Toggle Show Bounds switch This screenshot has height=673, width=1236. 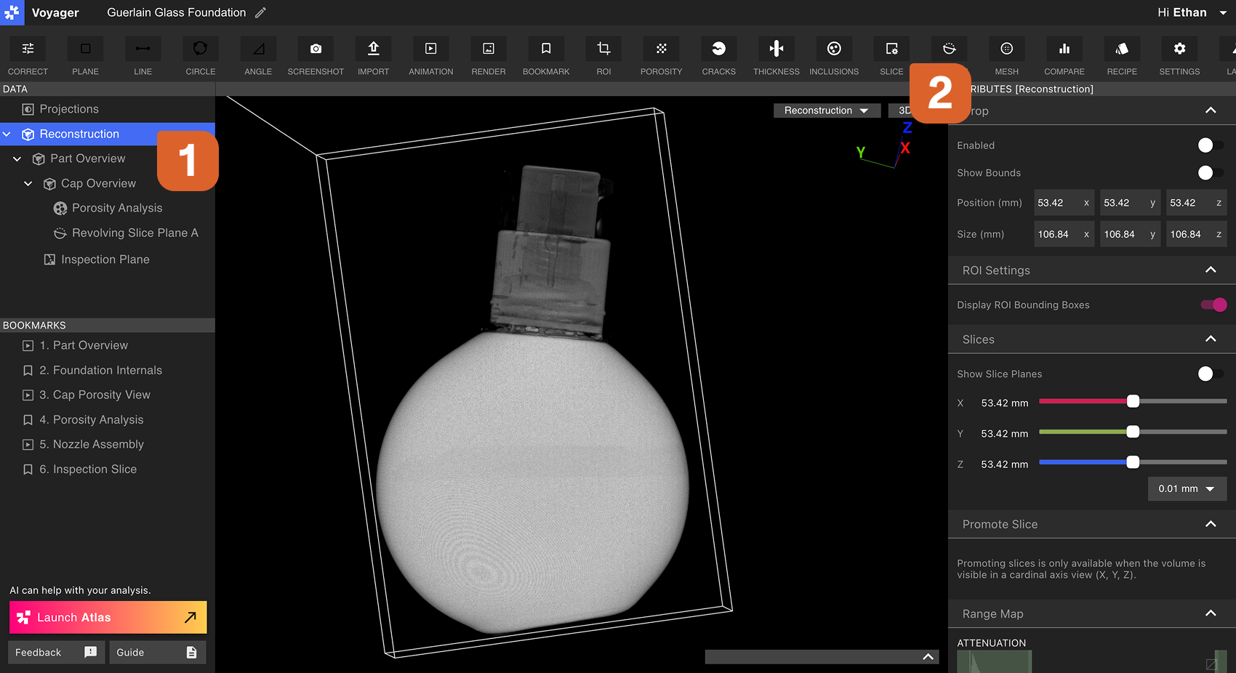click(x=1211, y=173)
